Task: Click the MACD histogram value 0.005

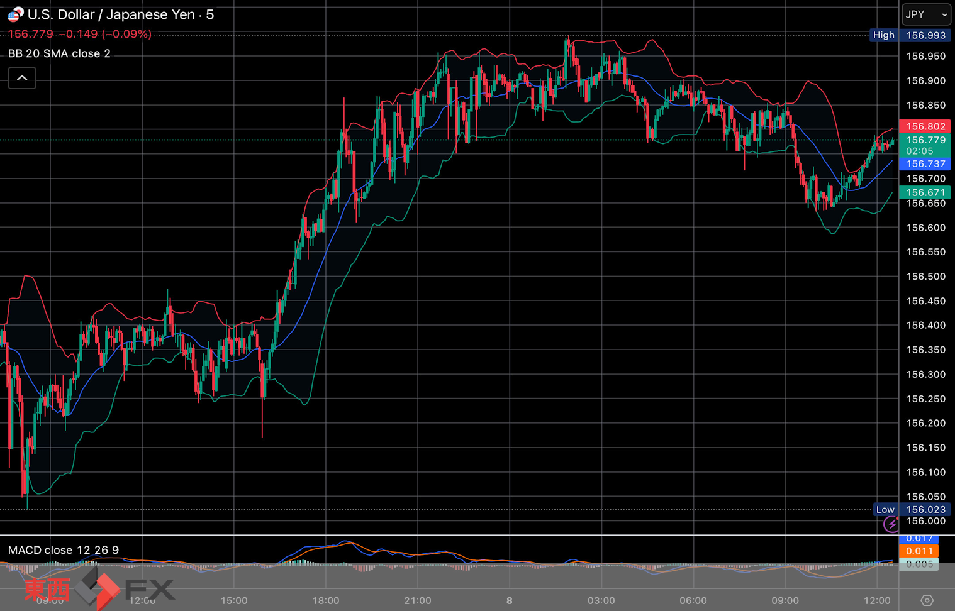Action: [919, 564]
